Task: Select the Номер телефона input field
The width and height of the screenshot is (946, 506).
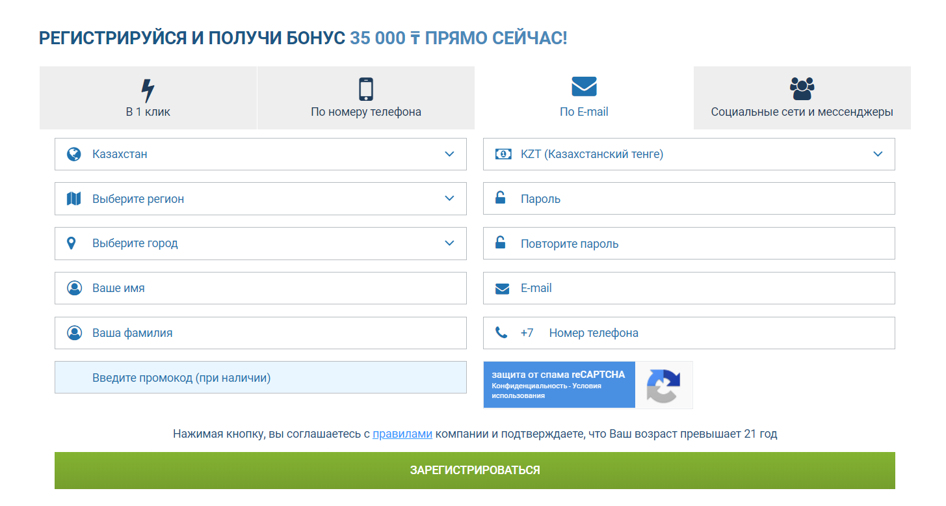Action: [715, 333]
